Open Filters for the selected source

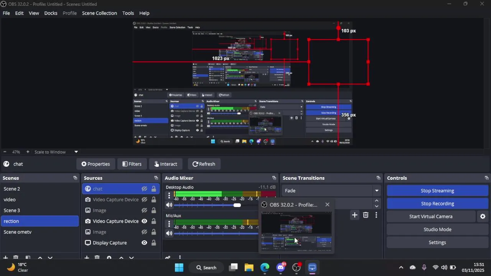[132, 164]
